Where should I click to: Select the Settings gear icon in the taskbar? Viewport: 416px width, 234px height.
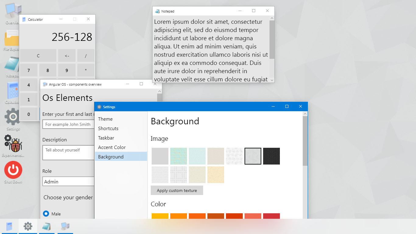28,226
